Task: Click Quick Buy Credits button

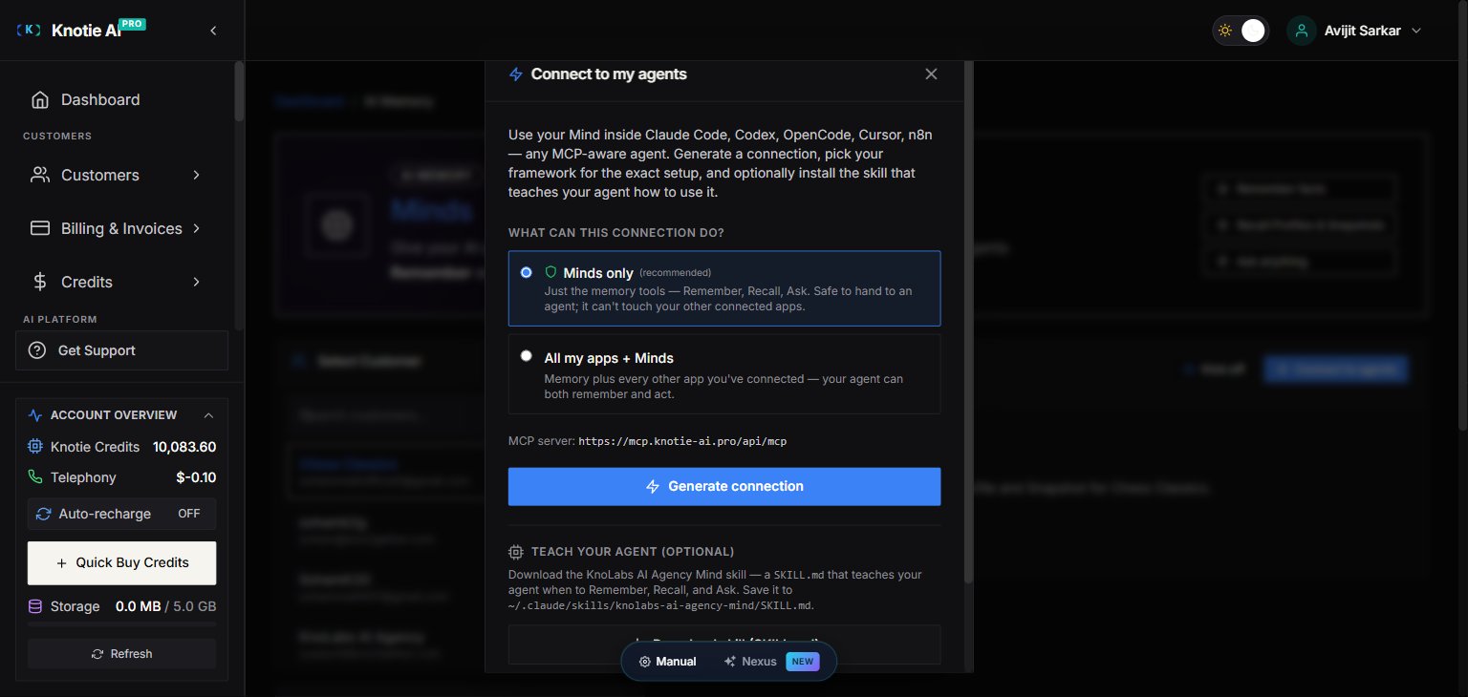Action: (x=122, y=562)
